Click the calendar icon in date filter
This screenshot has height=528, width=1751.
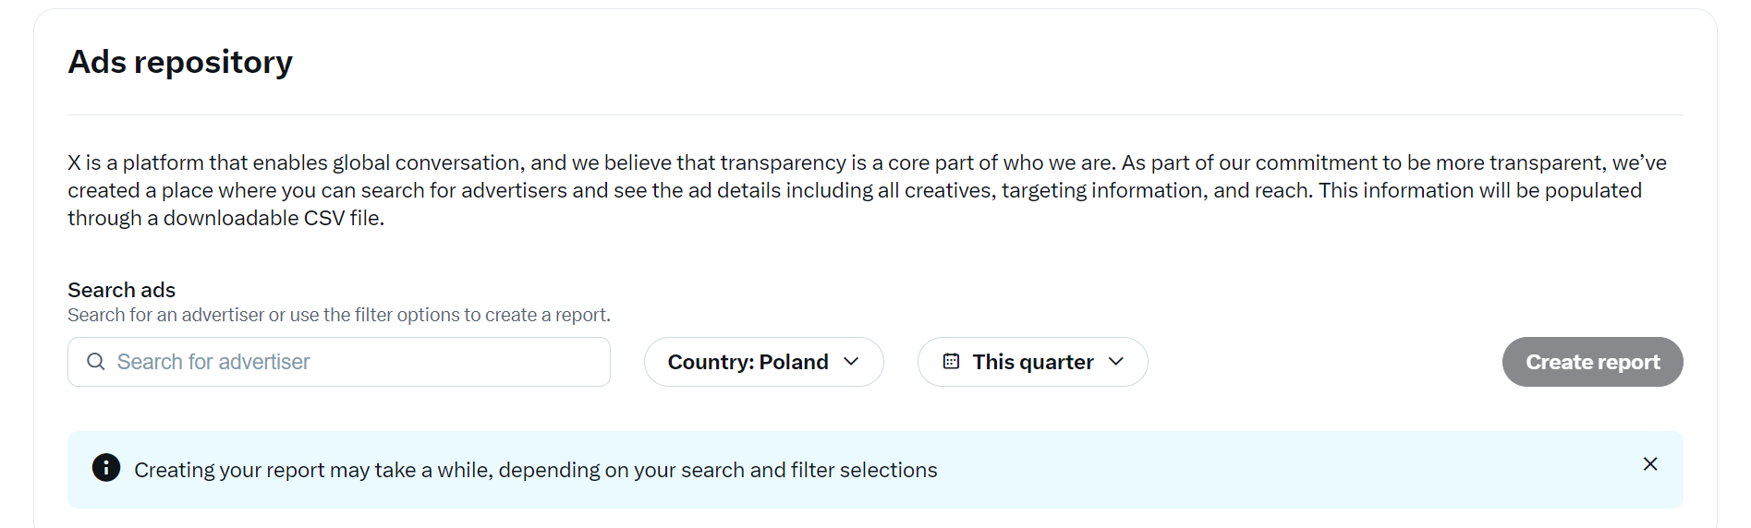pyautogui.click(x=951, y=362)
